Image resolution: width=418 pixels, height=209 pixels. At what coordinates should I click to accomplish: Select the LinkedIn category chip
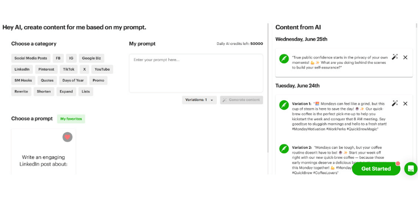(x=22, y=69)
